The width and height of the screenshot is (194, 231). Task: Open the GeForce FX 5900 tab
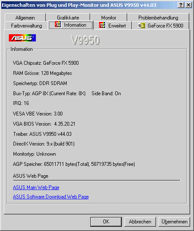coord(161,26)
